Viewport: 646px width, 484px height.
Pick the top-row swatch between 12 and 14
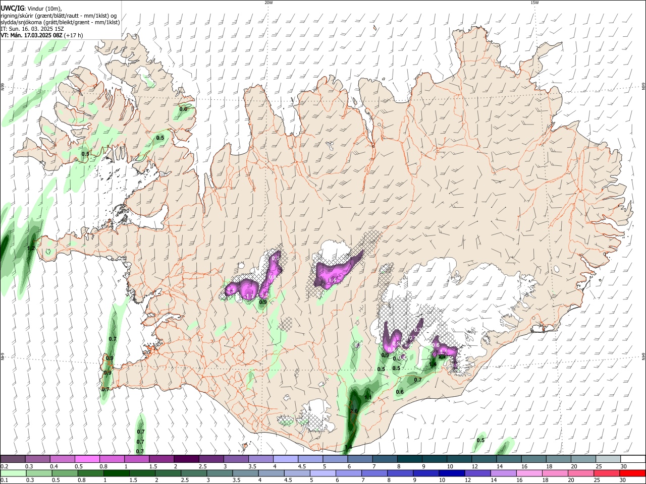coord(483,459)
